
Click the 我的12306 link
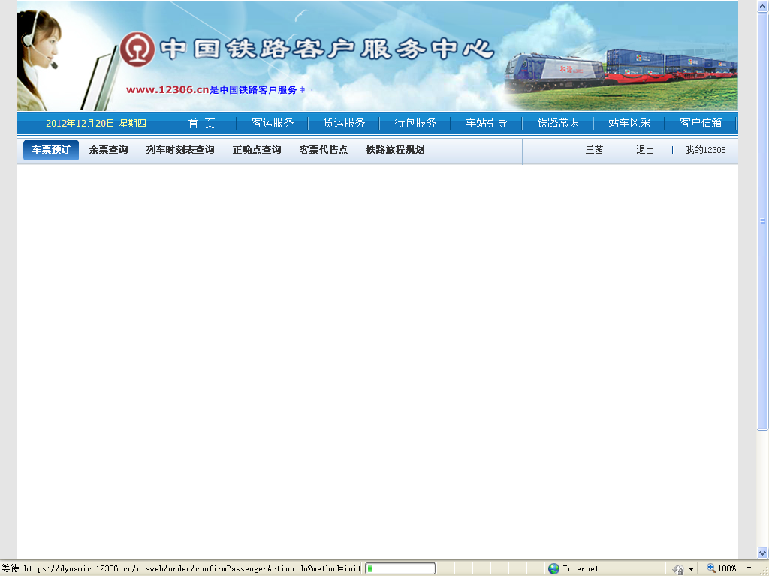(705, 150)
